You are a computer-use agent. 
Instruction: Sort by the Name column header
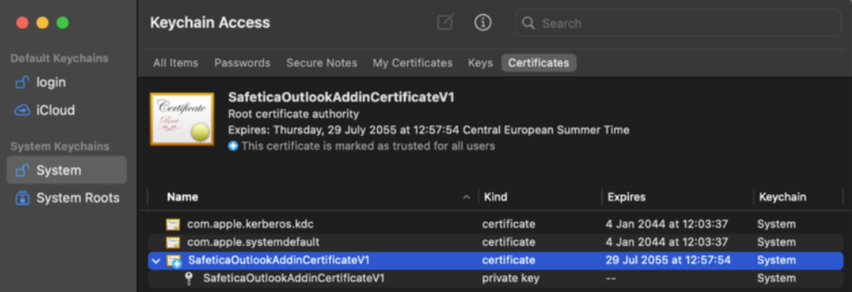point(182,197)
